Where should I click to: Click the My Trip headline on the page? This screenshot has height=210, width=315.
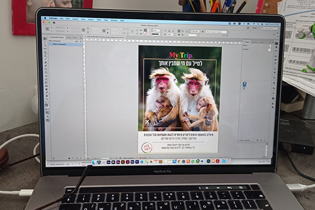tap(180, 55)
